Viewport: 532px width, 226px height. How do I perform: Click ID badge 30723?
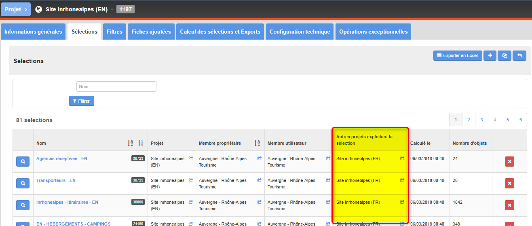point(138,158)
